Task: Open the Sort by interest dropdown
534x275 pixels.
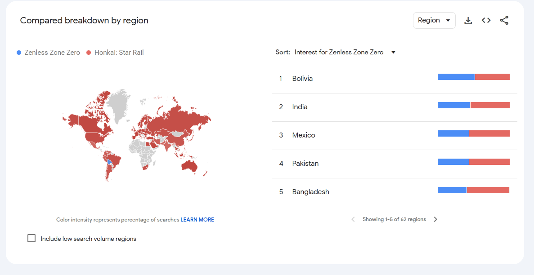Action: click(x=339, y=52)
